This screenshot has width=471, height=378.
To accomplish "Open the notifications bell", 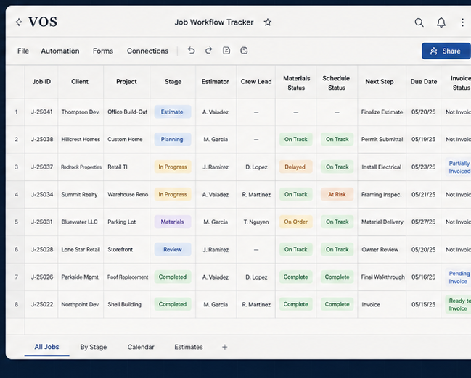I will 441,22.
